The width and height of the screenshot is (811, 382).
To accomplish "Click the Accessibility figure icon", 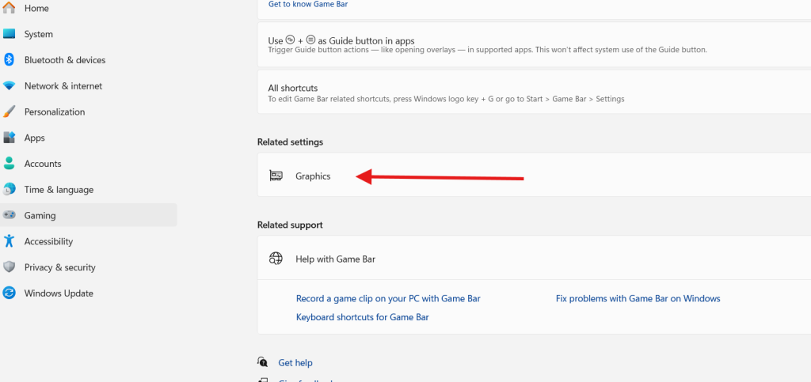I will tap(10, 241).
